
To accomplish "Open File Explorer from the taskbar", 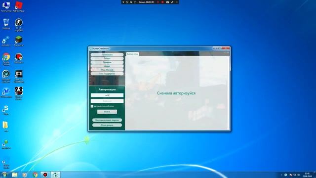I will click(14, 175).
